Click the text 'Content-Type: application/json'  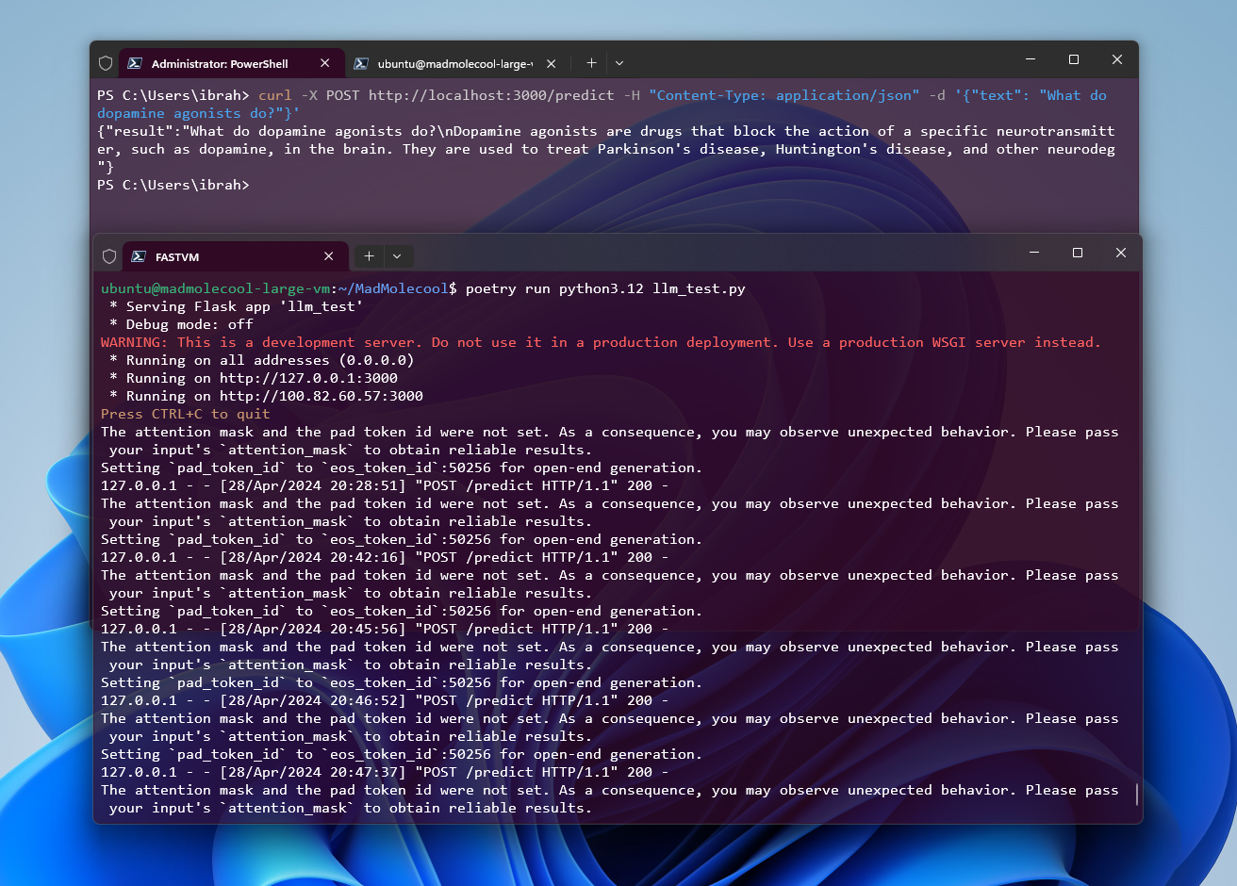coord(784,95)
